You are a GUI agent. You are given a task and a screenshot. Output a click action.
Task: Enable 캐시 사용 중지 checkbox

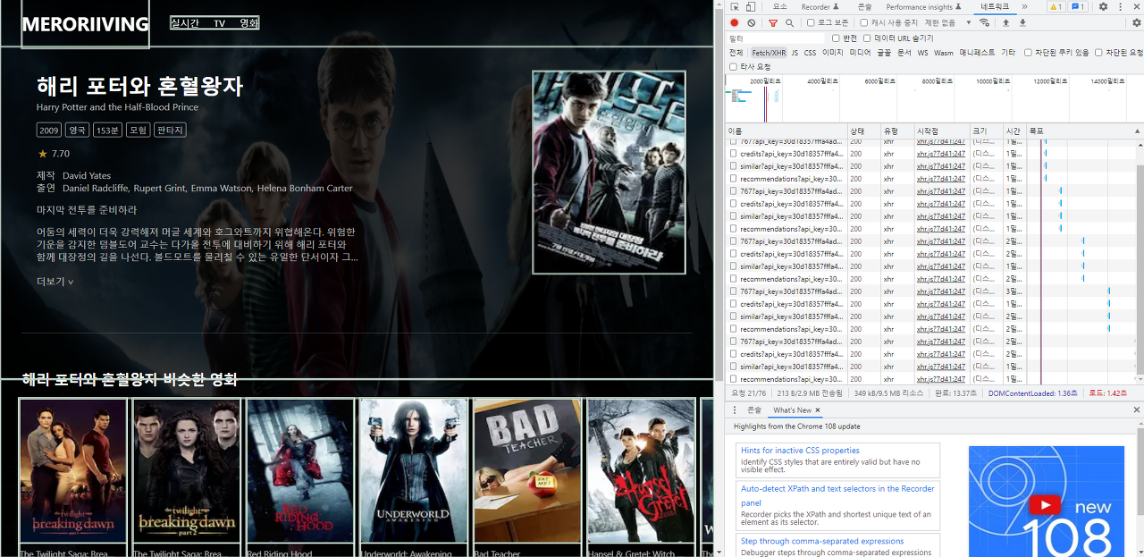864,22
